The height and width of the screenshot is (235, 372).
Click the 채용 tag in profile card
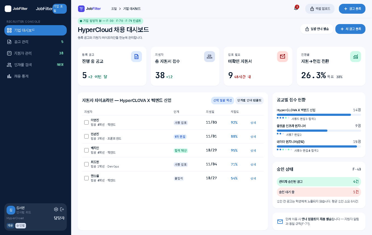tap(10, 226)
